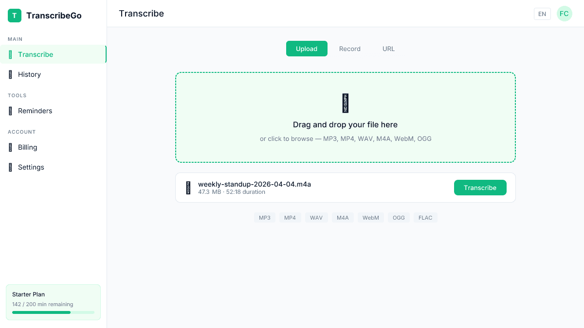Select the Transcribe icon in the sidebar

[11, 54]
